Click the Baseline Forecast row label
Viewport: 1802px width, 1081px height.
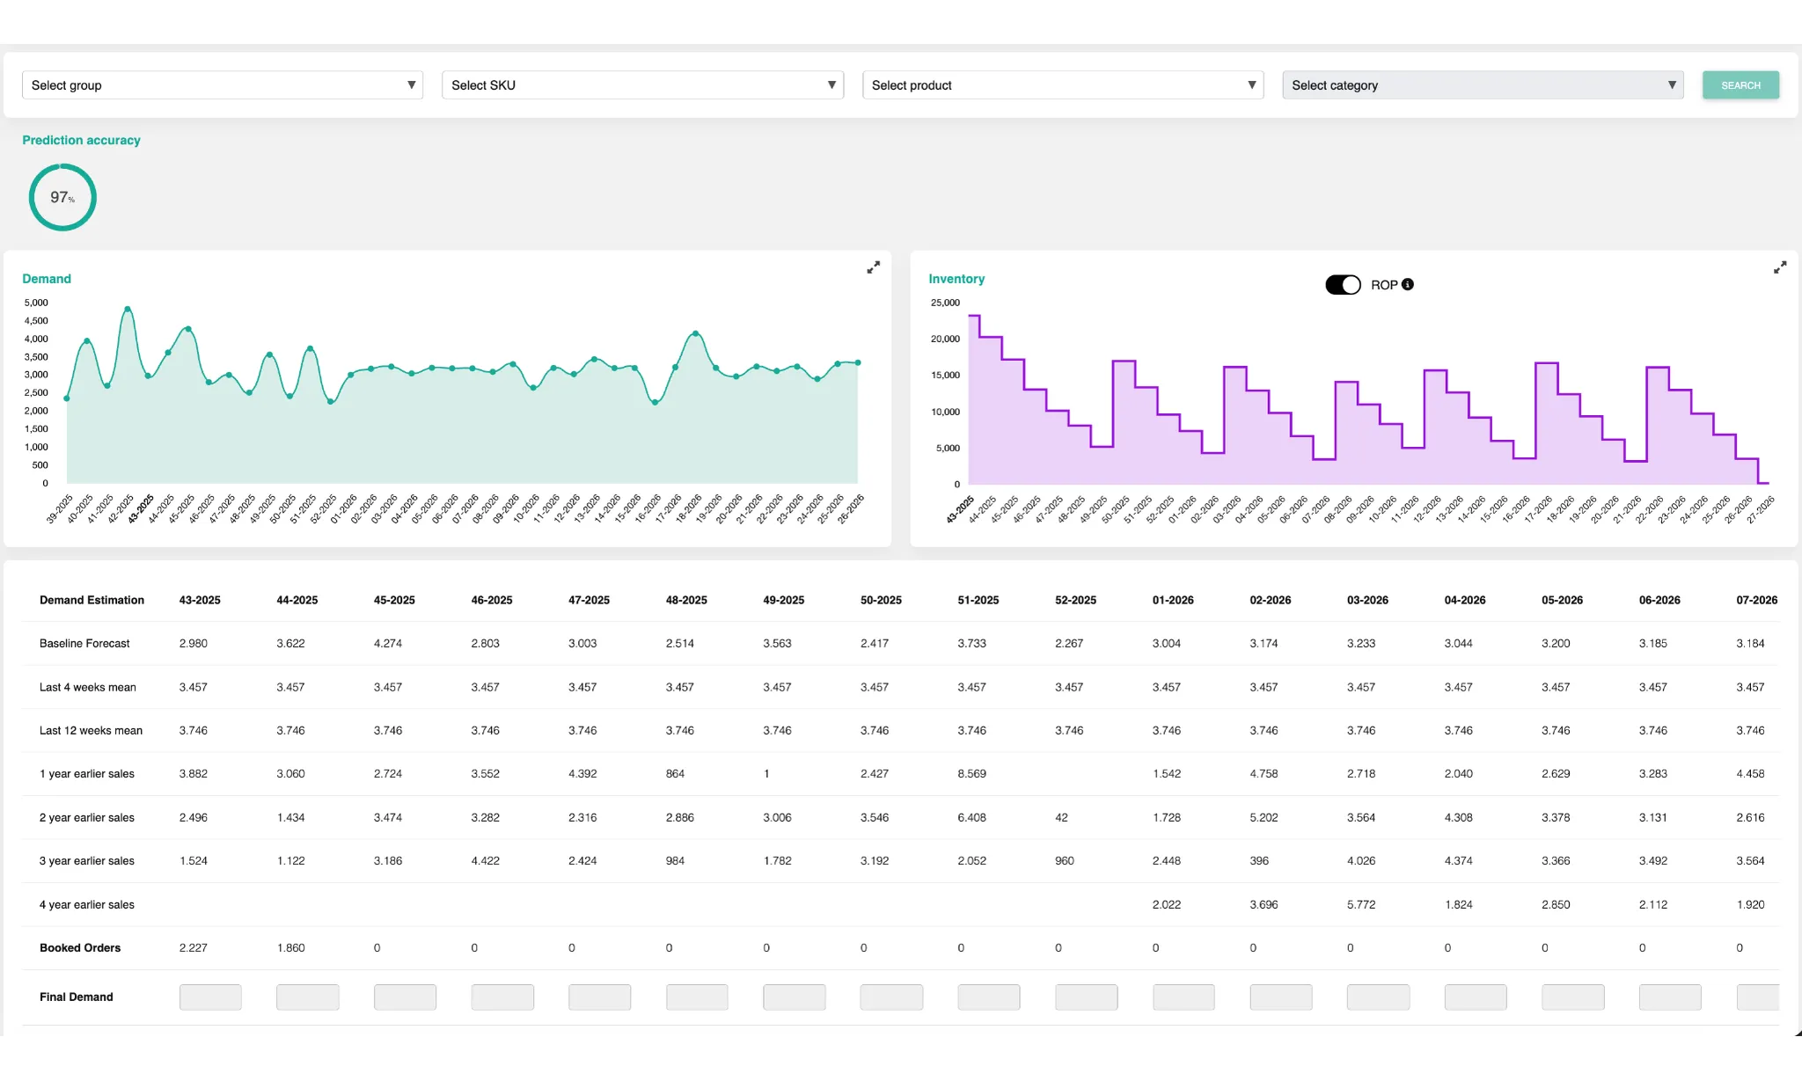(84, 644)
